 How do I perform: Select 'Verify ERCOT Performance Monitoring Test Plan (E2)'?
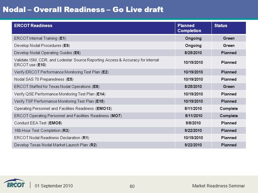pyautogui.click(x=61, y=72)
